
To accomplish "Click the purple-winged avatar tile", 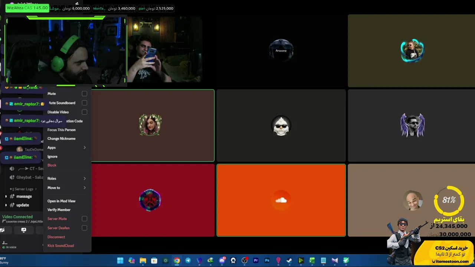I will point(412,125).
